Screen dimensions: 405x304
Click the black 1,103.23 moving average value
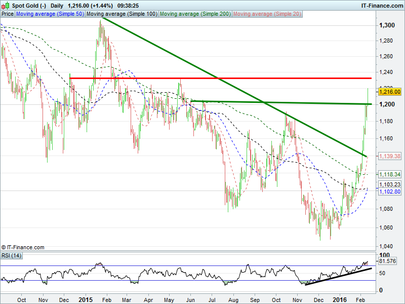click(390, 185)
